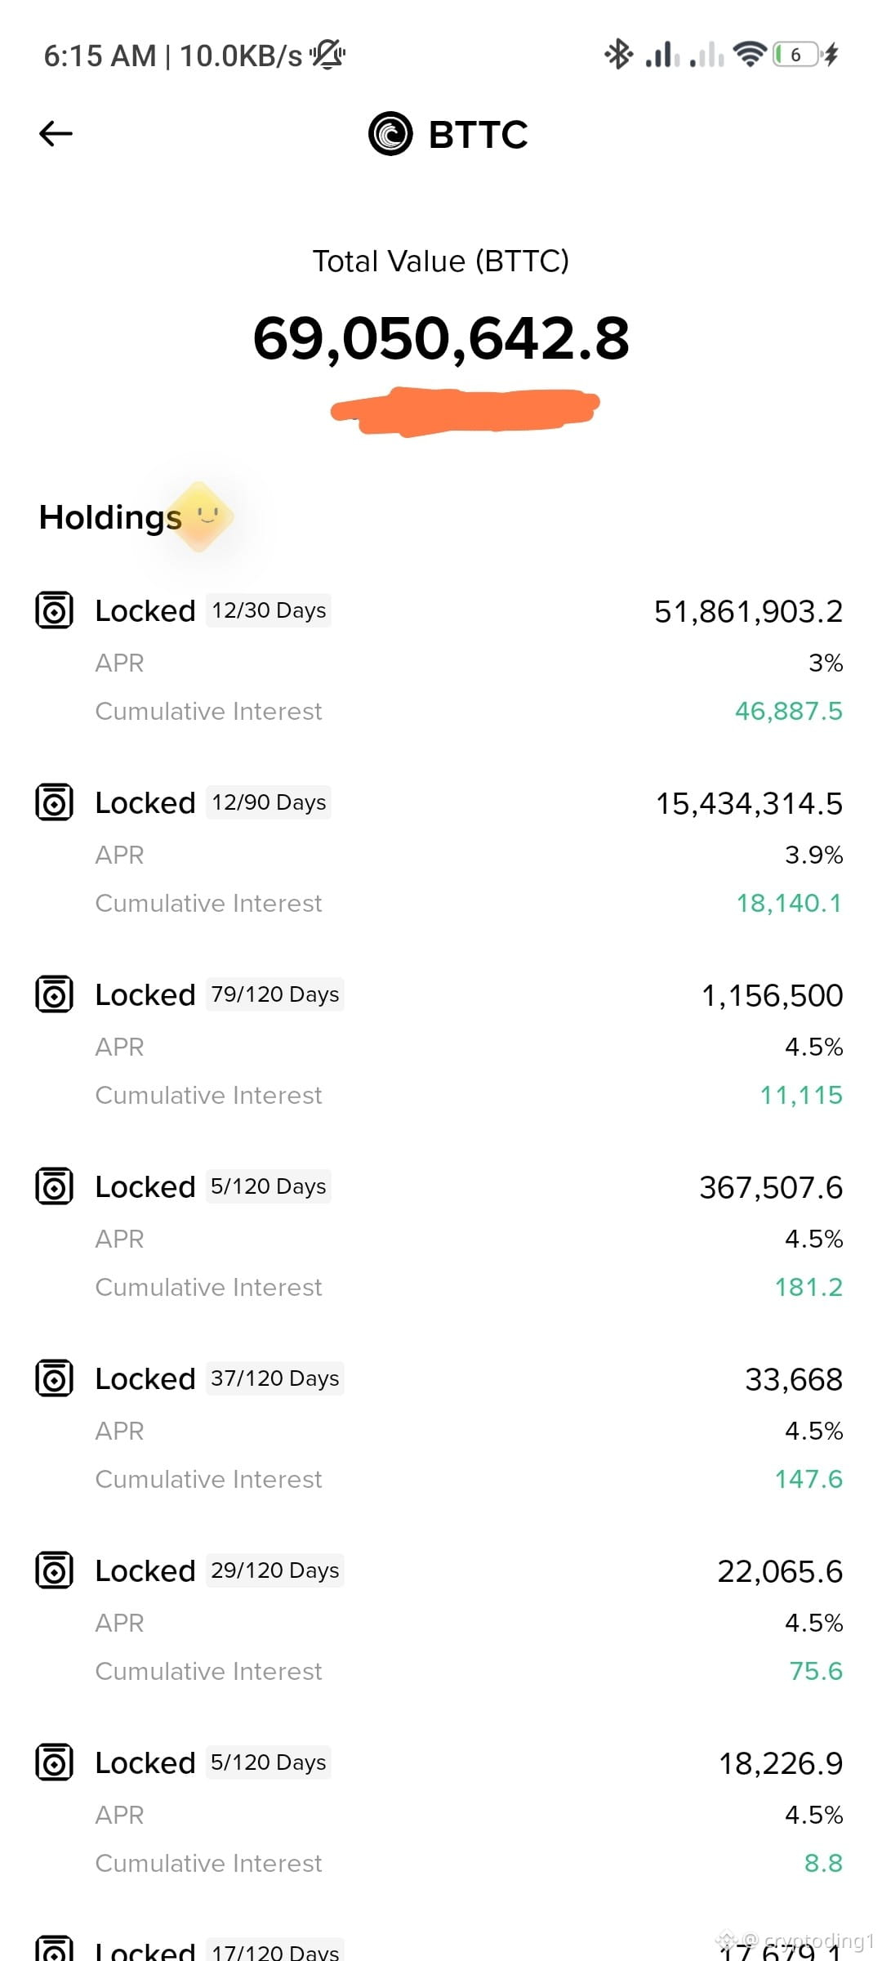The image size is (882, 1961).
Task: Tap the vault icon for 37/120 Days
Action: tap(55, 1378)
